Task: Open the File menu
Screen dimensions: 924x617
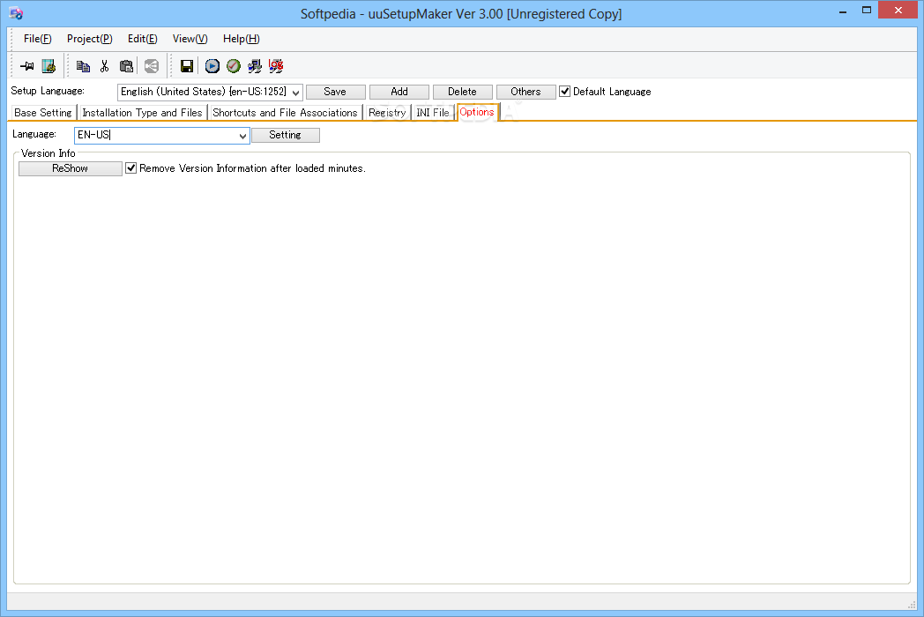Action: coord(37,39)
